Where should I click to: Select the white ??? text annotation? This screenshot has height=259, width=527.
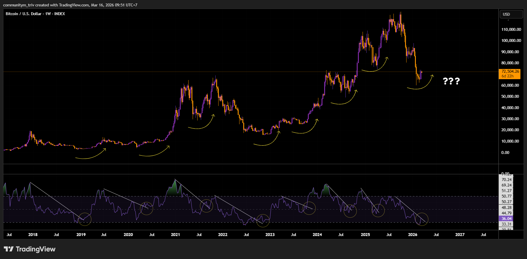click(451, 81)
